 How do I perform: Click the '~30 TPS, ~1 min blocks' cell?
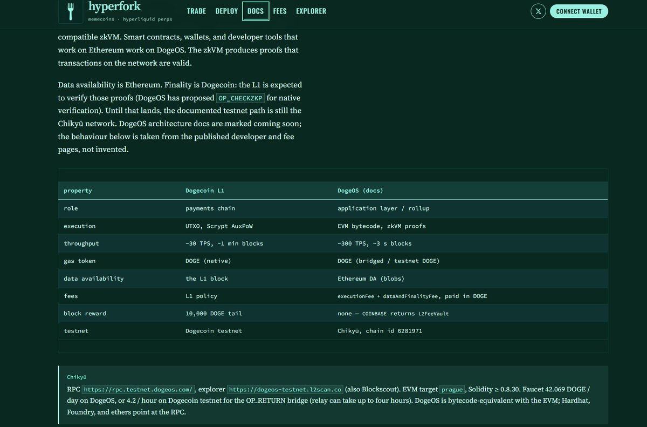point(224,243)
